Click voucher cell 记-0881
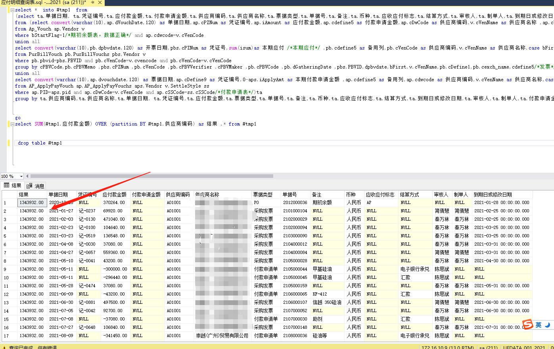This screenshot has width=554, height=349. pos(89,302)
